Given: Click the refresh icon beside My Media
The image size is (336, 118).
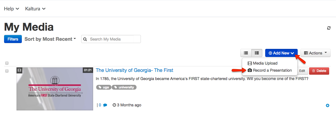Looking at the screenshot, I should 329,28.
